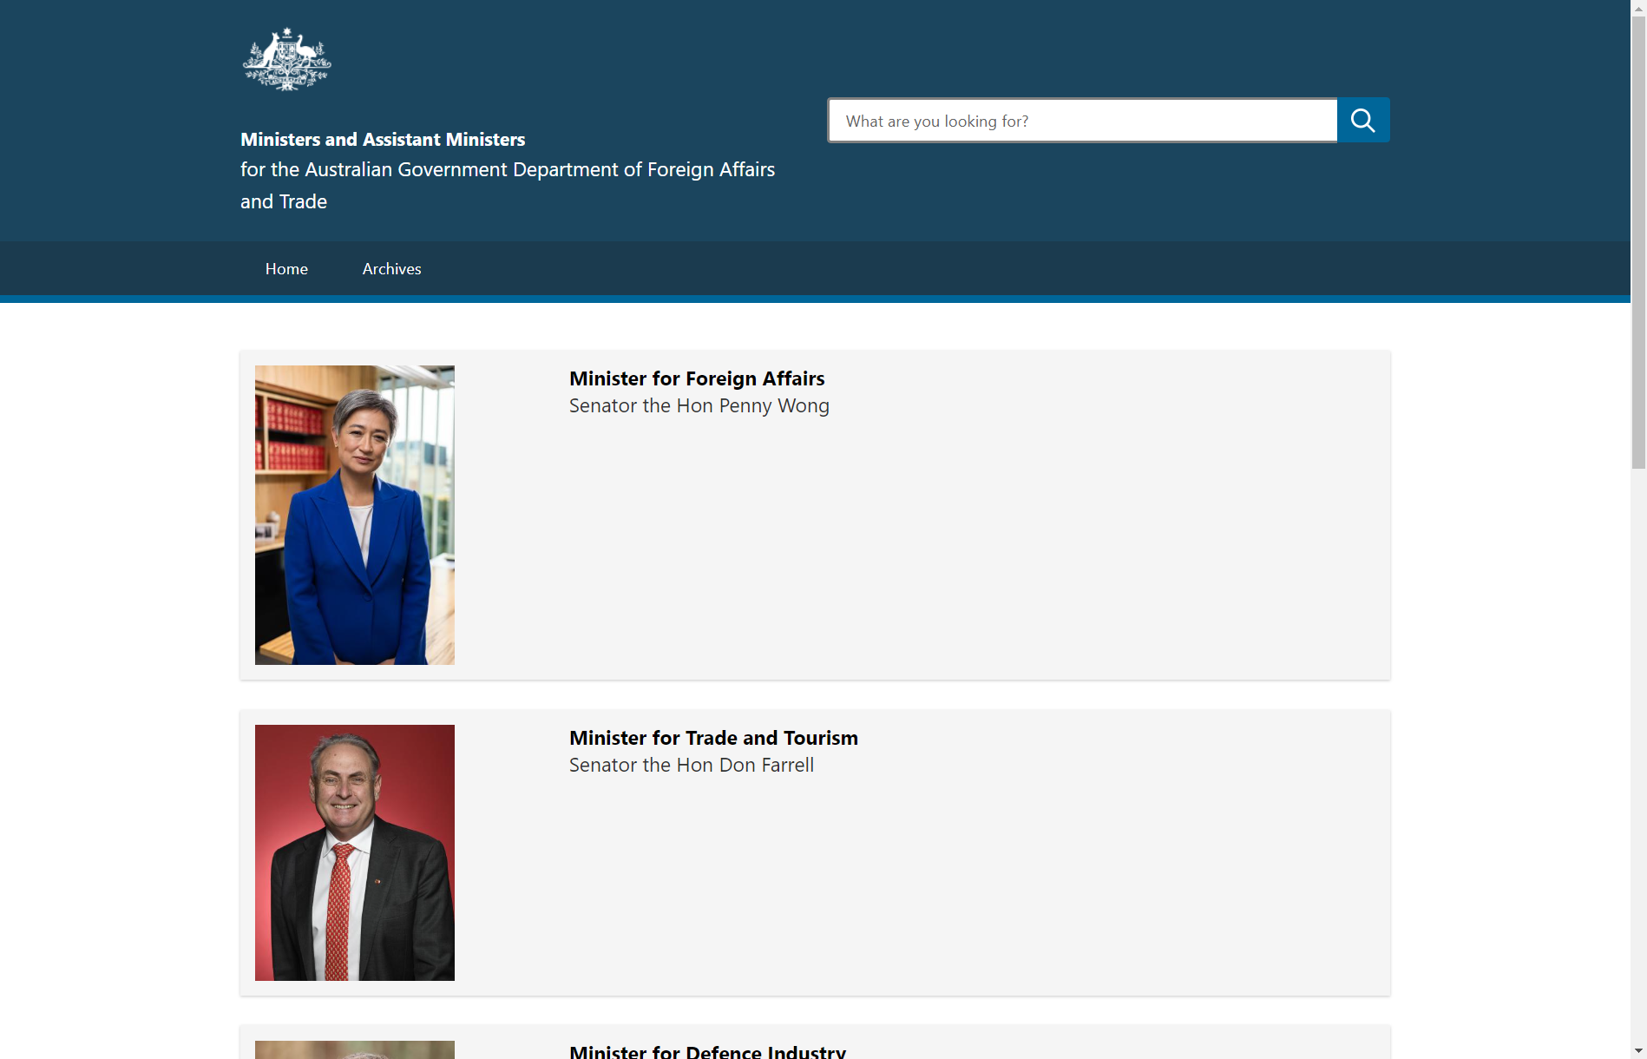
Task: Click the Senator the Hon Don Farrell name
Action: click(x=692, y=766)
